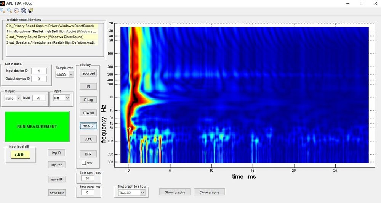Click the input level dB value -7.615

(x=20, y=155)
